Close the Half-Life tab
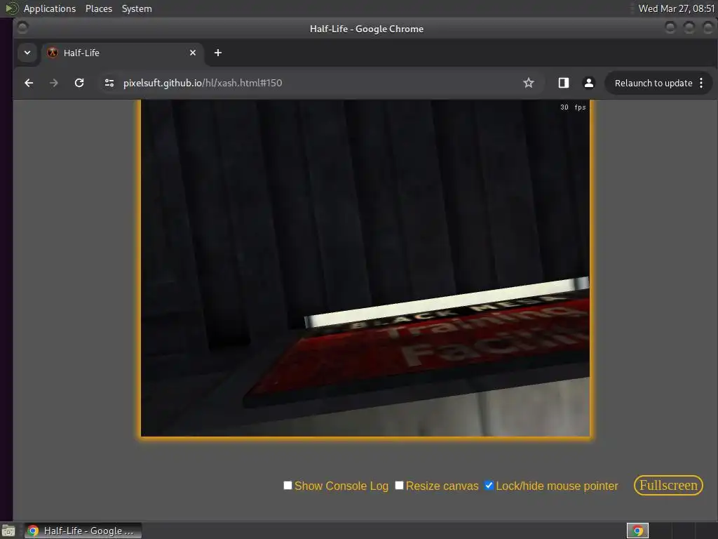718x539 pixels. [x=193, y=53]
